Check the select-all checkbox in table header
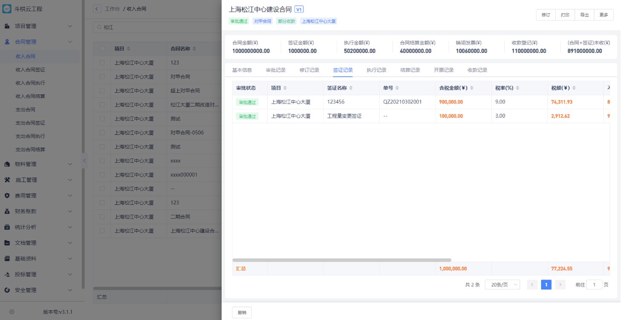This screenshot has width=621, height=320. click(102, 49)
